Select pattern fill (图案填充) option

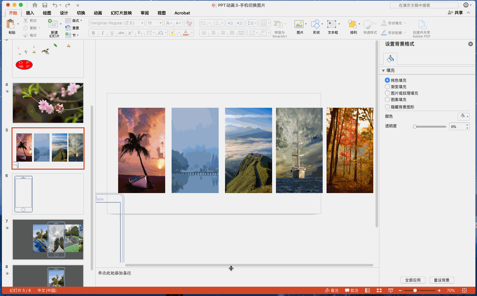click(387, 99)
